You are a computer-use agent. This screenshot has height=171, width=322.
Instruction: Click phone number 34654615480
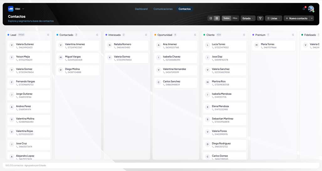point(124,48)
